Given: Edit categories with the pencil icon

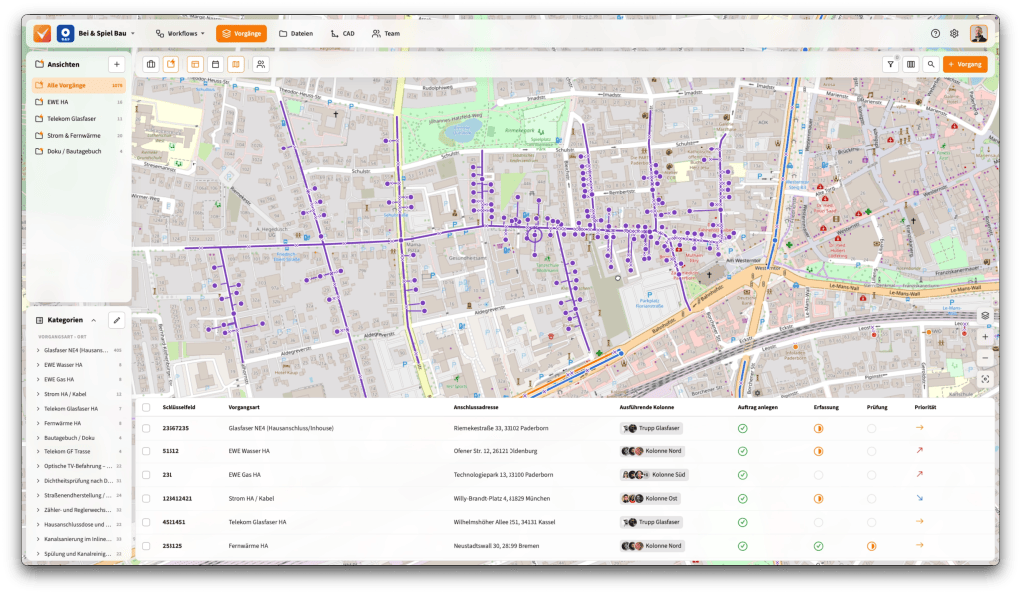Looking at the screenshot, I should coord(116,320).
